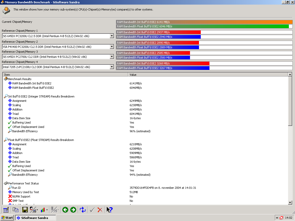The width and height of the screenshot is (295, 221).
Task: Click the list scrollbar up arrow
Action: (290, 75)
